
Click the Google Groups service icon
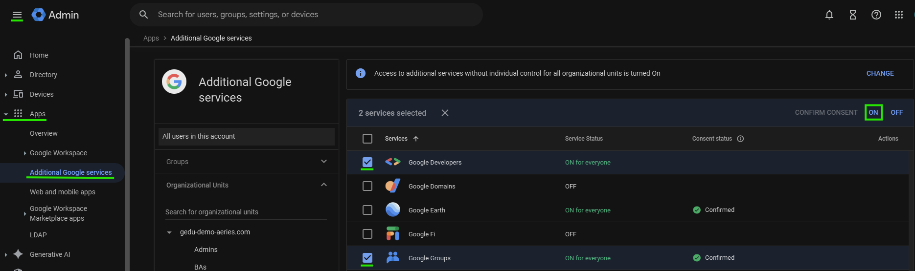tap(392, 257)
